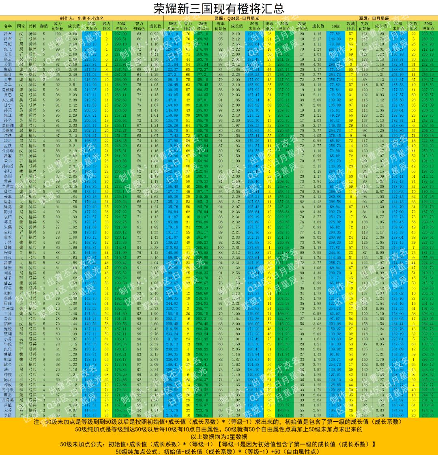438x455 pixels.
Task: Select the name cell 刘备
Action: click(x=8, y=273)
